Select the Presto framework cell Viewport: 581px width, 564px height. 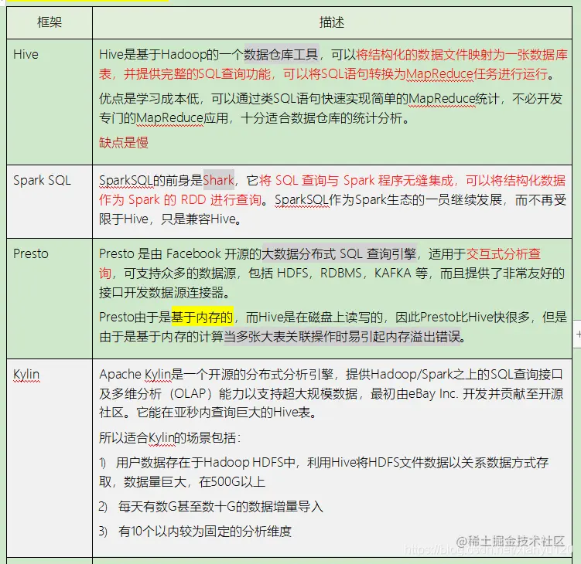click(x=50, y=298)
